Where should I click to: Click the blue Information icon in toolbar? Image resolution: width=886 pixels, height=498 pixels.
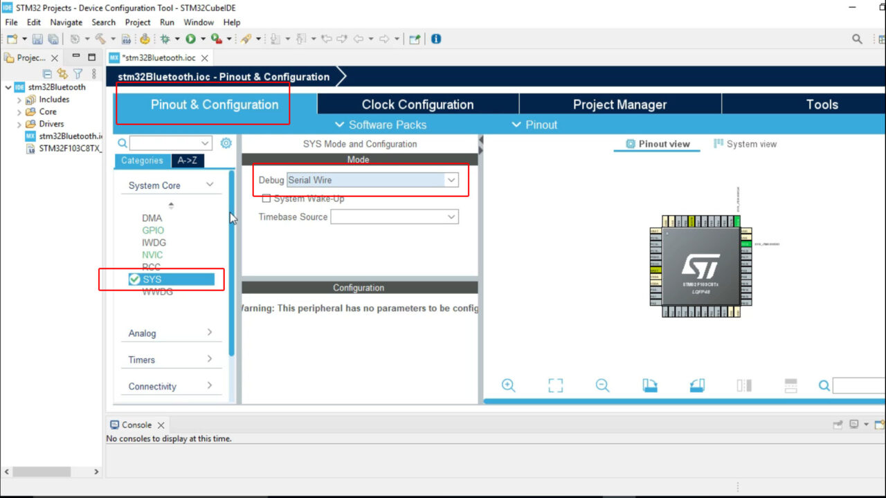tap(436, 39)
